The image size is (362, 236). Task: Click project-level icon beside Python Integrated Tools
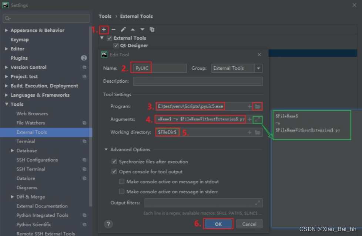pos(84,215)
